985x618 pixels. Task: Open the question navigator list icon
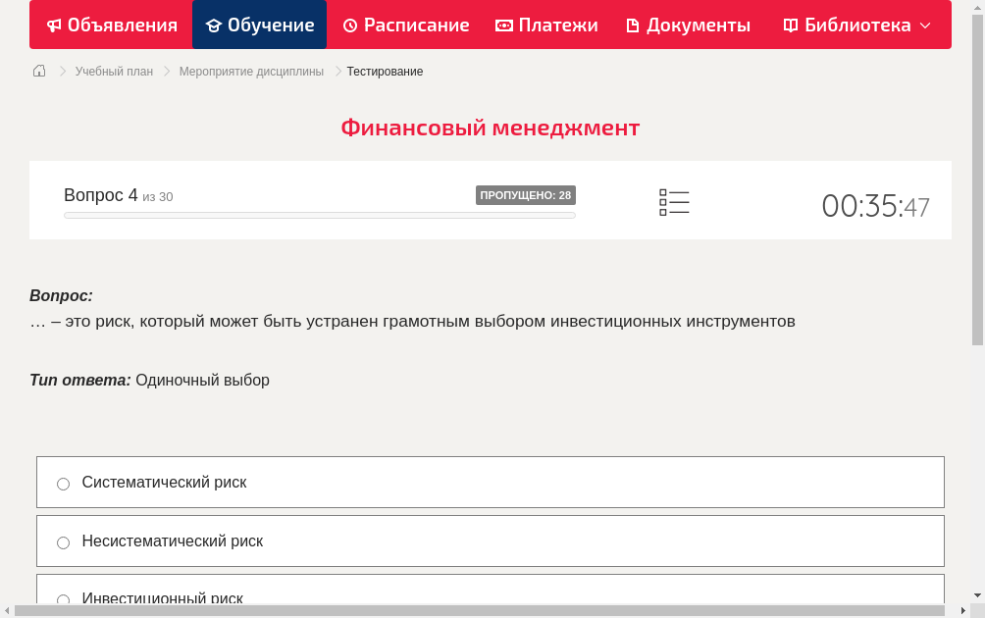[x=674, y=202]
